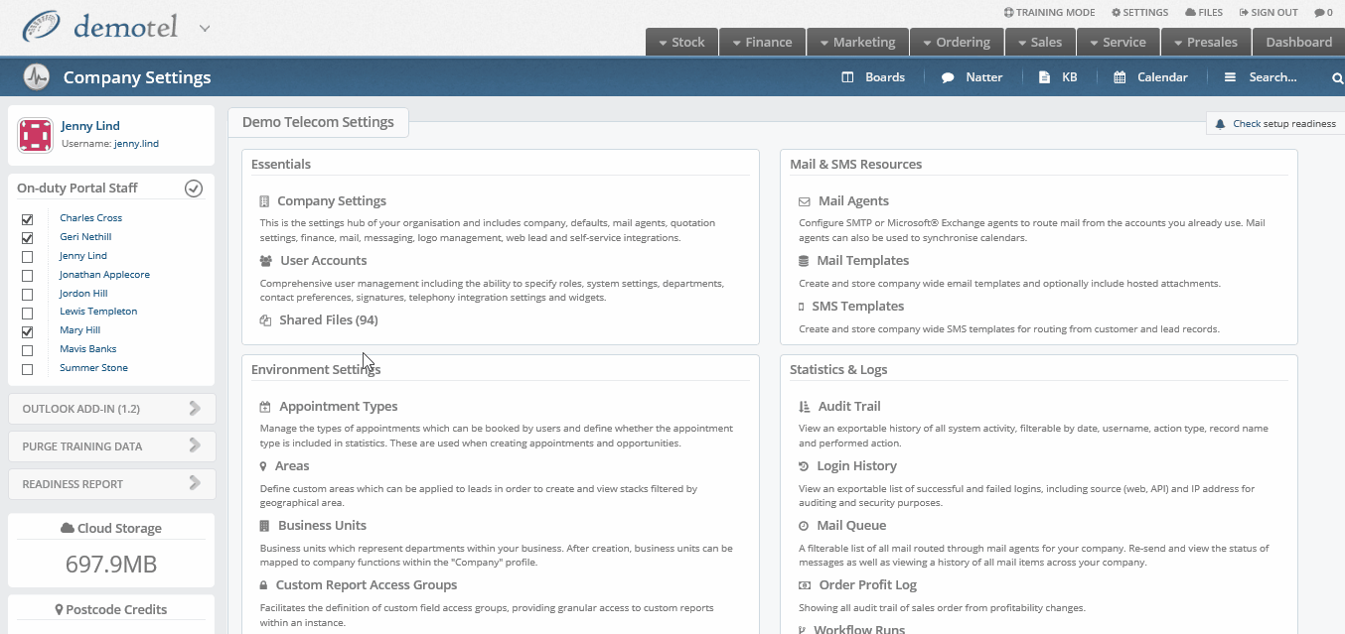The image size is (1345, 634).
Task: Expand the Sales menu
Action: coord(1040,42)
